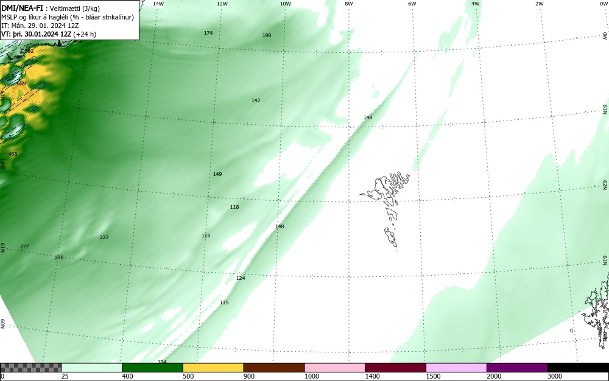Click the map value '277'
The image size is (609, 381).
[x=24, y=246]
